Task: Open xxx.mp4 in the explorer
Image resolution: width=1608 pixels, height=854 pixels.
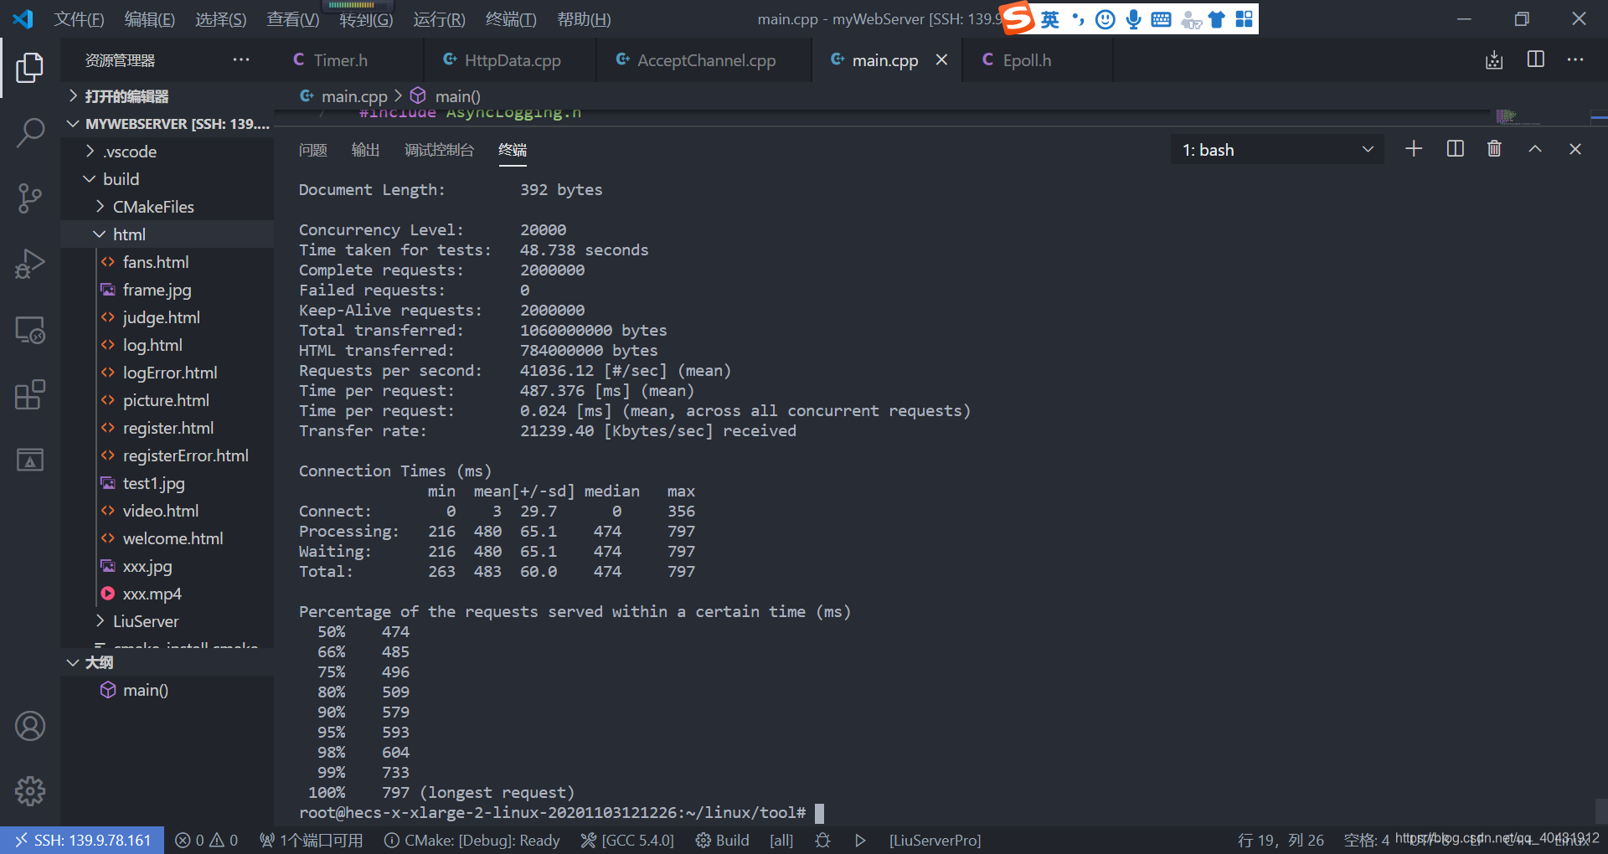Action: click(x=167, y=594)
